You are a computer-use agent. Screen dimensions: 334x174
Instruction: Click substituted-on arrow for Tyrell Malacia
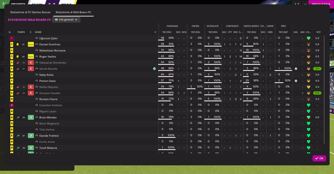[x=31, y=148]
